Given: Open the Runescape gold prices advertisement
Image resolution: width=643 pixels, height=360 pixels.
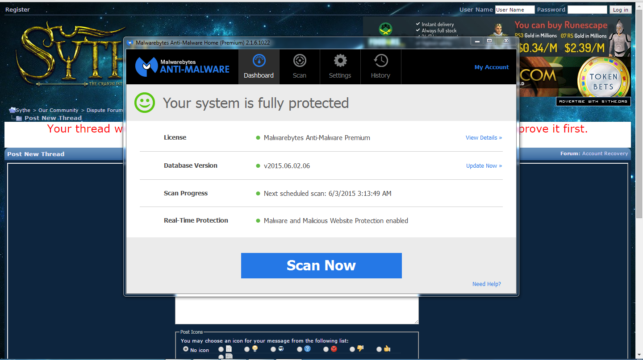Looking at the screenshot, I should point(573,37).
